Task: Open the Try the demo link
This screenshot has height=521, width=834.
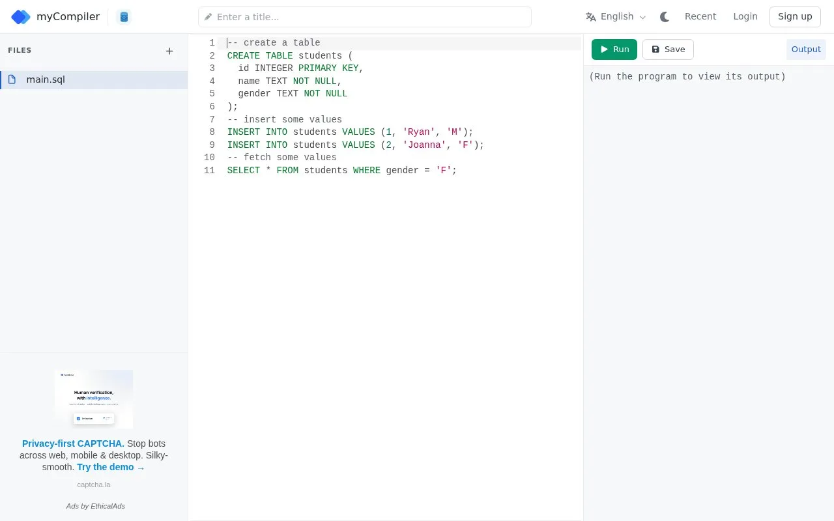Action: pyautogui.click(x=111, y=467)
